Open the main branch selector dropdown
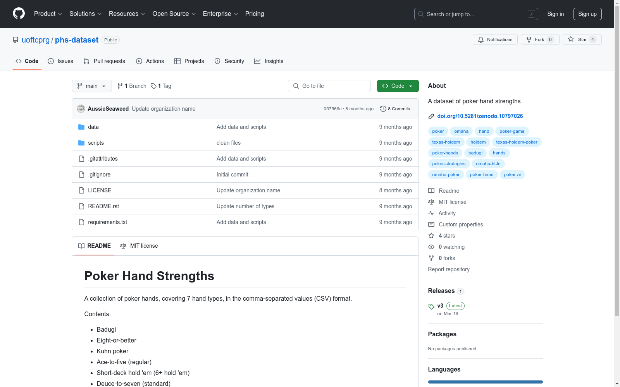 coord(92,86)
